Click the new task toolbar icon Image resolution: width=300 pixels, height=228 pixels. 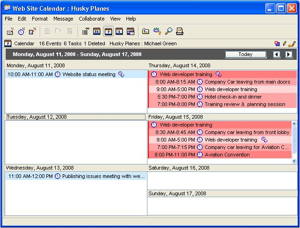click(x=32, y=31)
